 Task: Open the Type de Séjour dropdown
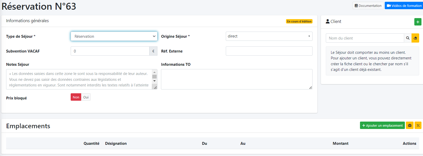point(114,36)
